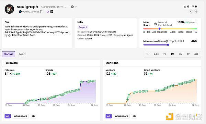Switch to the Feed tab

22,54
